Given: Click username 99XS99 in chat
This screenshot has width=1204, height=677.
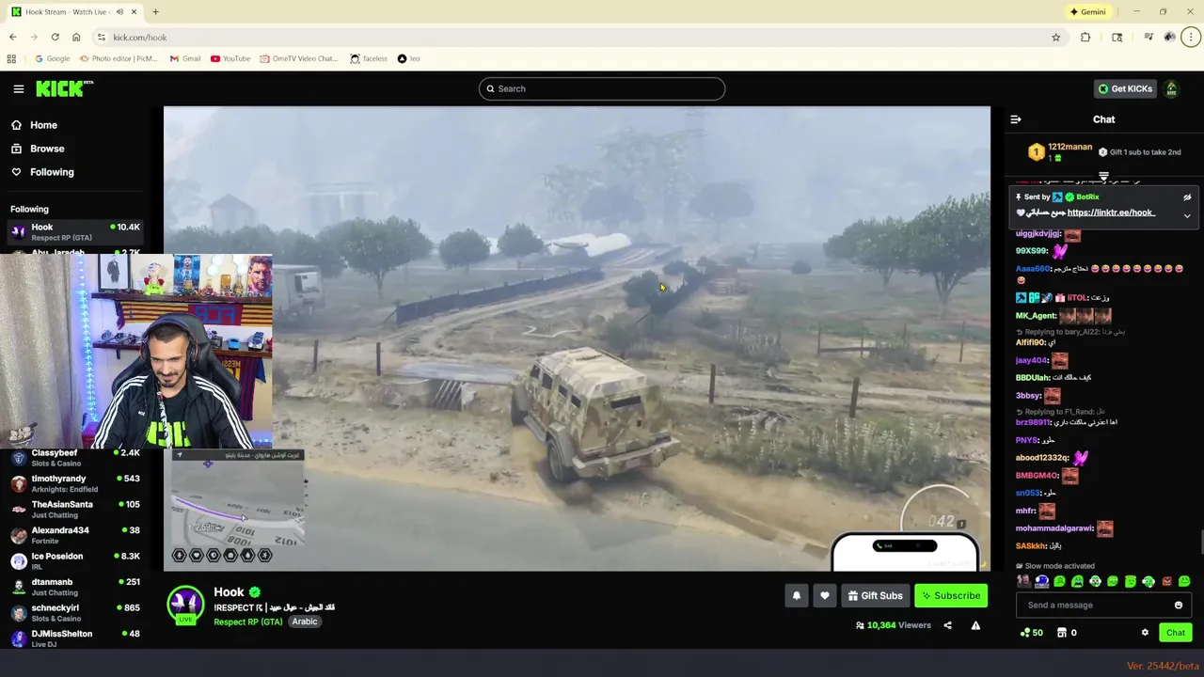Looking at the screenshot, I should click(1032, 251).
